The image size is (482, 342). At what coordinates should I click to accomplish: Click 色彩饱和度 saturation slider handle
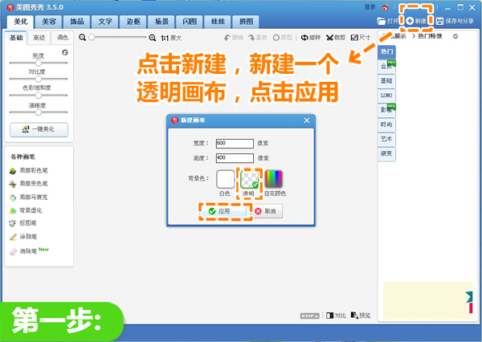click(39, 96)
